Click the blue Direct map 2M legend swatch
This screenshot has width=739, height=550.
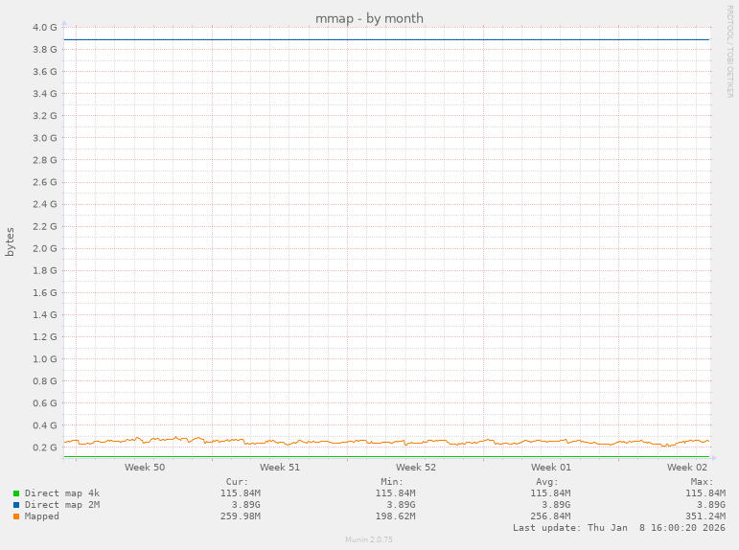point(16,505)
